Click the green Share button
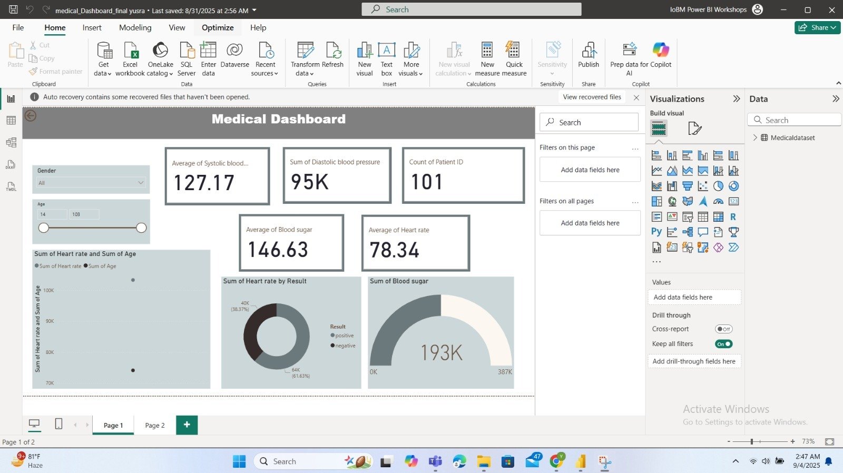The height and width of the screenshot is (473, 843). [x=817, y=28]
